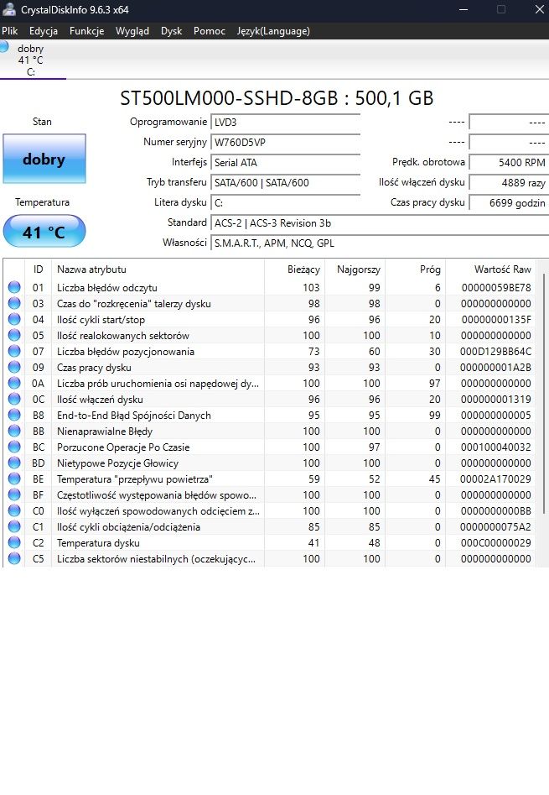Open the Edycja menu

(44, 31)
